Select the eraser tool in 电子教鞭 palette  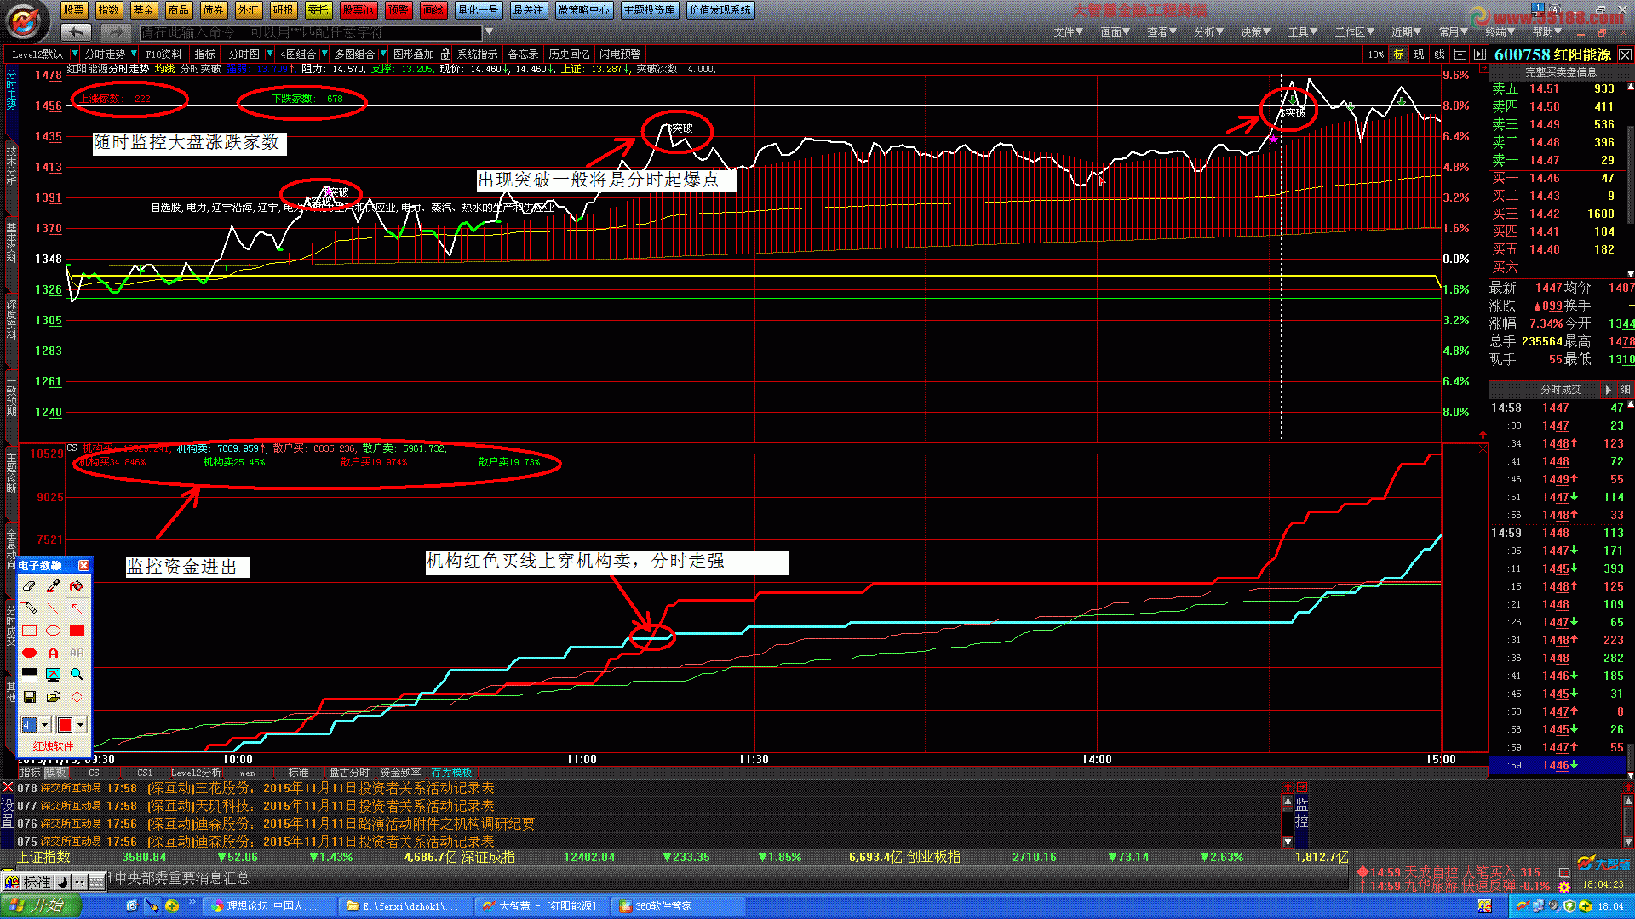point(29,586)
